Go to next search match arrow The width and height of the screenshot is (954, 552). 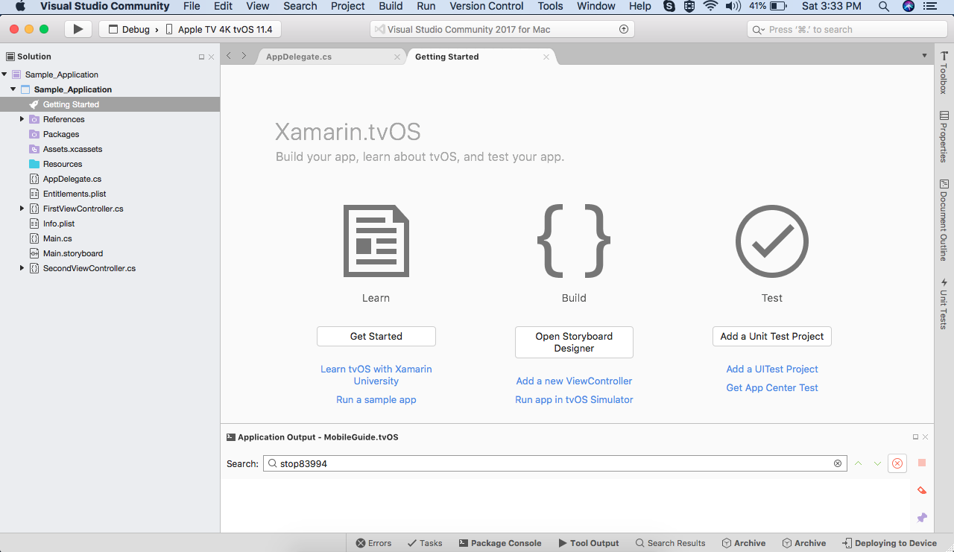pos(877,463)
